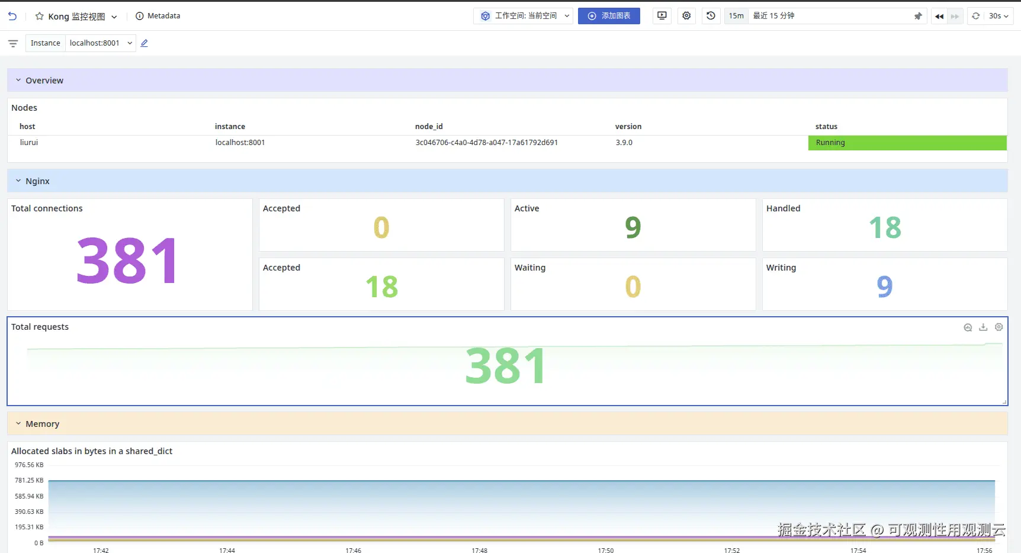
Task: Click the node_id column header
Action: click(429, 127)
